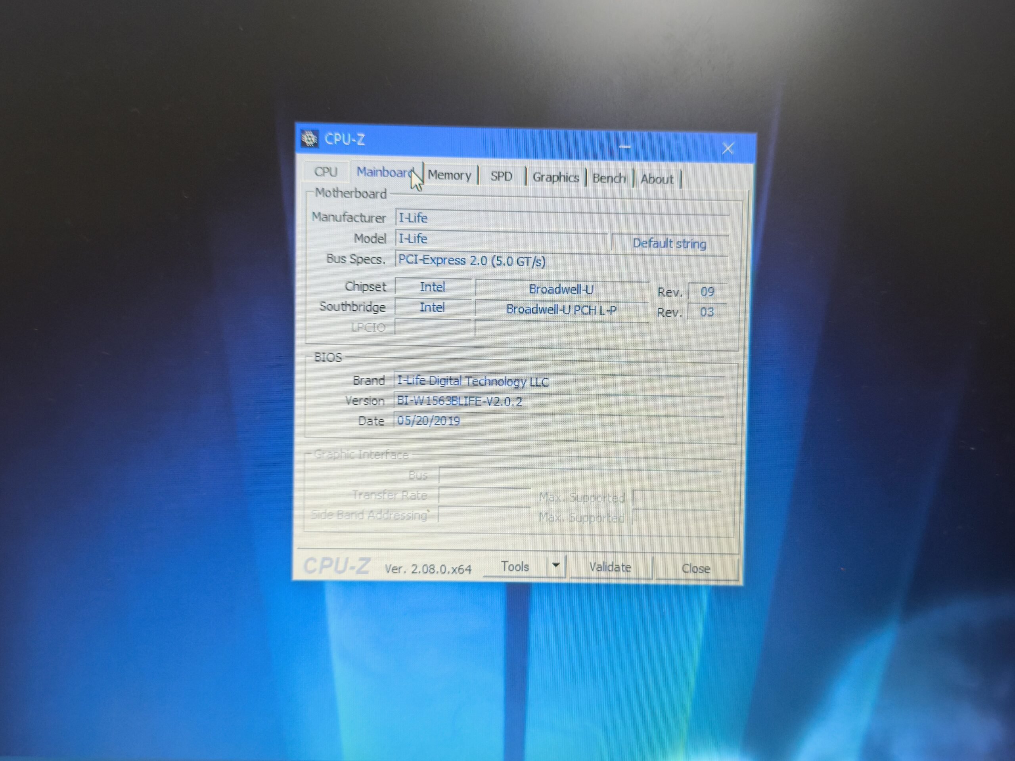
Task: Select the Mainboard tab
Action: pyautogui.click(x=386, y=172)
